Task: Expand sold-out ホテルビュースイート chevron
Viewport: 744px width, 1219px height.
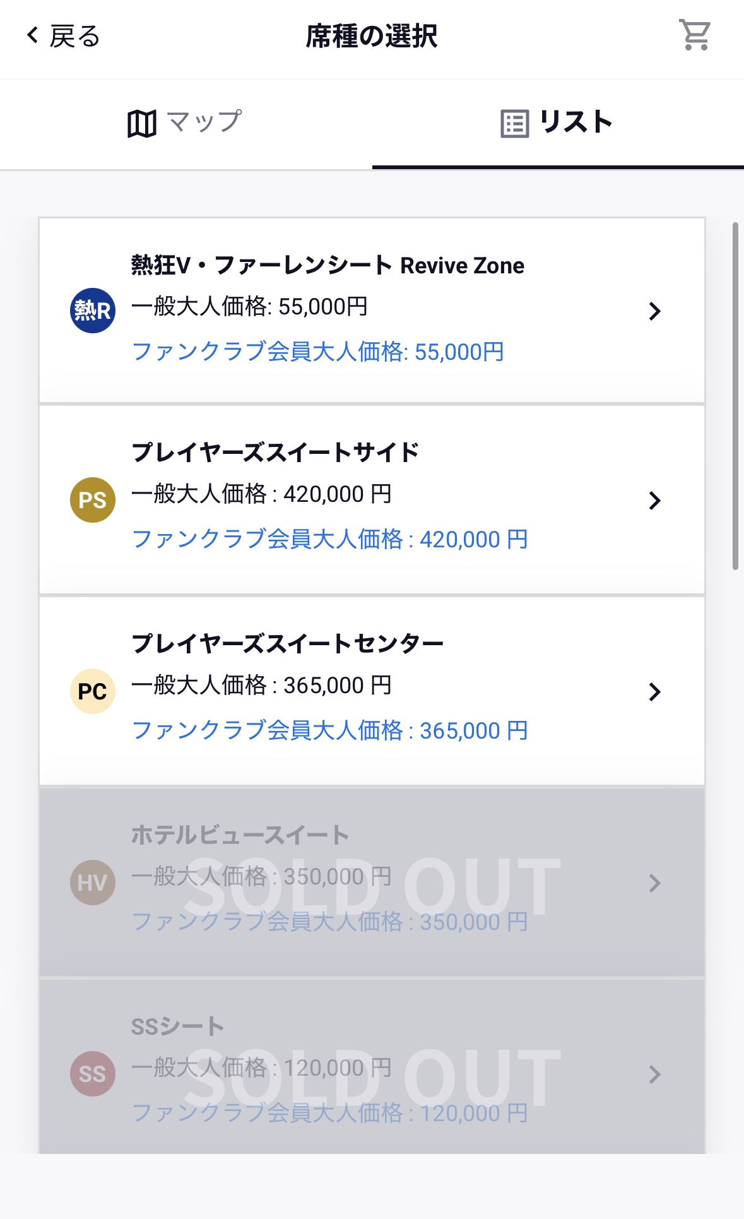Action: click(654, 883)
